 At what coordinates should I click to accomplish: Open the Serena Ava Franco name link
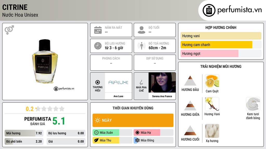(162, 96)
